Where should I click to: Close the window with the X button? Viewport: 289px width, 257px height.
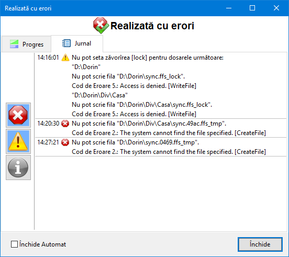click(x=276, y=8)
